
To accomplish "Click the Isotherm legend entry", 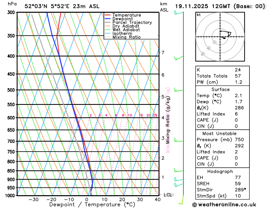I will [118, 33].
